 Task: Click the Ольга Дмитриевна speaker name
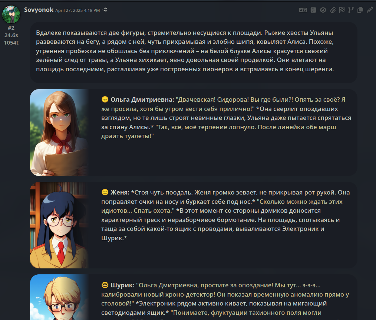142,99
